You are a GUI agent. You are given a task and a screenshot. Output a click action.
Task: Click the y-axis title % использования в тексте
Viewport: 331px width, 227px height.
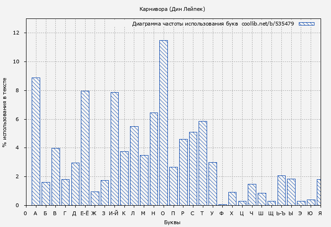coord(5,113)
